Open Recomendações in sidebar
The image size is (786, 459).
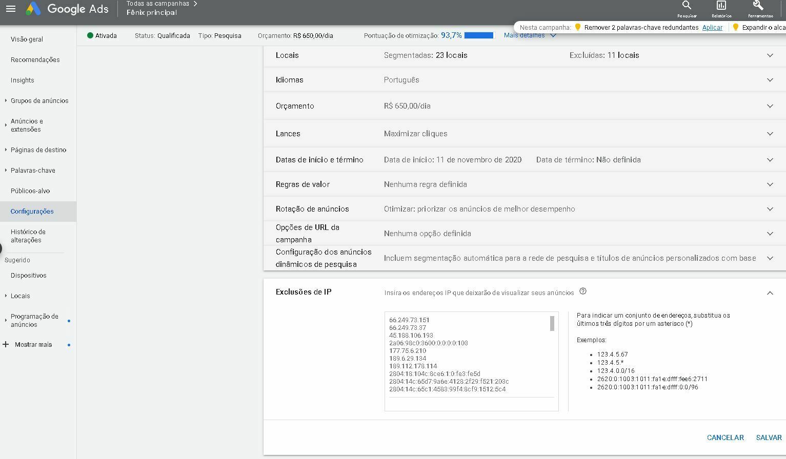35,59
